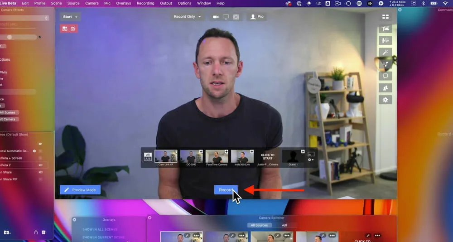The height and width of the screenshot is (242, 453).
Task: Open the Record Only dropdown
Action: [187, 17]
